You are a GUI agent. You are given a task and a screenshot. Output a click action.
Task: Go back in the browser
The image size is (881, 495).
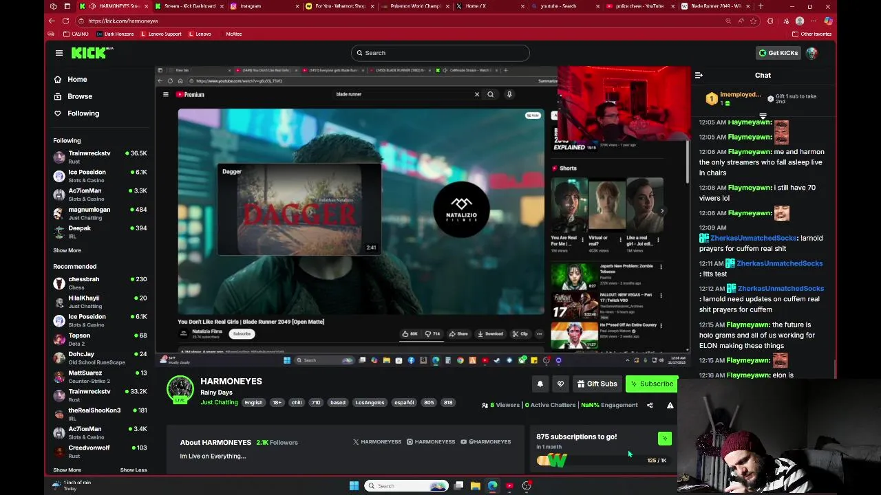coord(52,21)
